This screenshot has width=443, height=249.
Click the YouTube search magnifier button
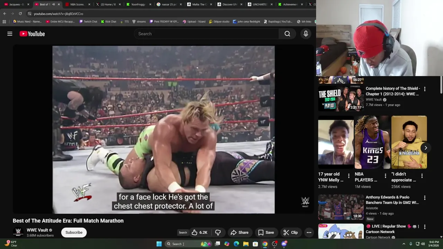(287, 34)
